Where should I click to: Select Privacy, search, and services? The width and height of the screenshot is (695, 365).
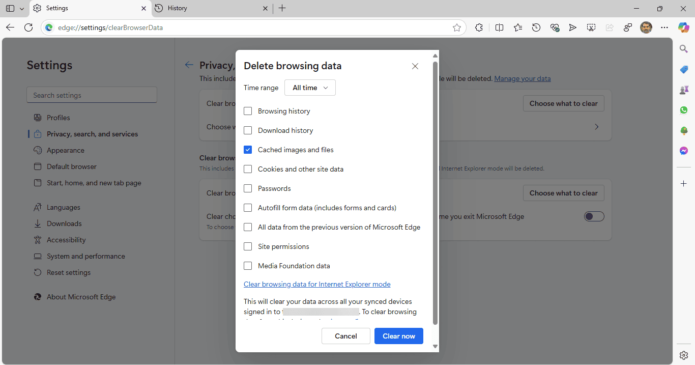coord(92,134)
